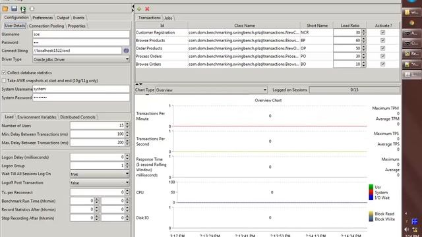
Task: Click into the System Password field
Action: point(81,97)
